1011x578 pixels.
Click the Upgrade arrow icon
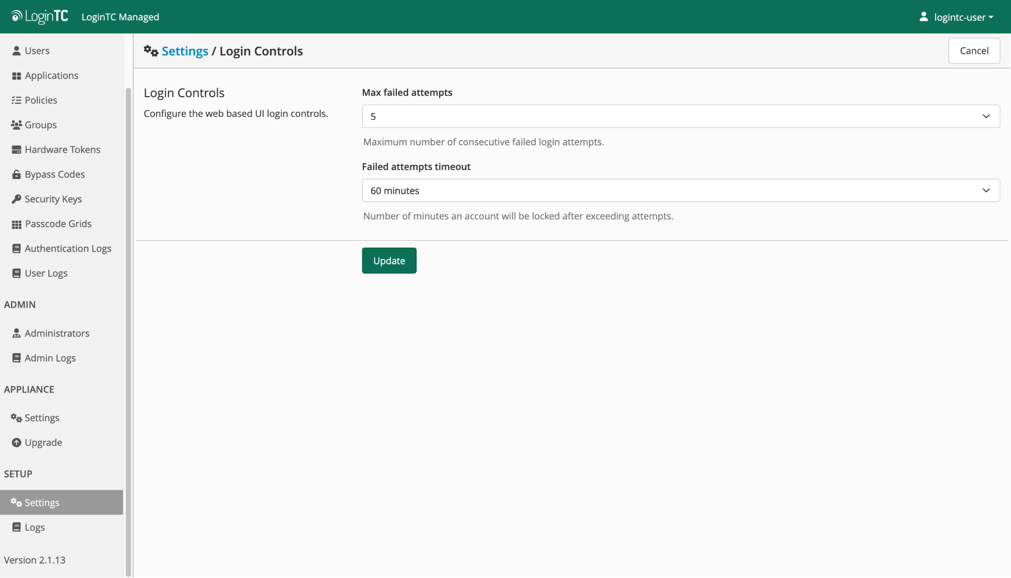pos(16,442)
